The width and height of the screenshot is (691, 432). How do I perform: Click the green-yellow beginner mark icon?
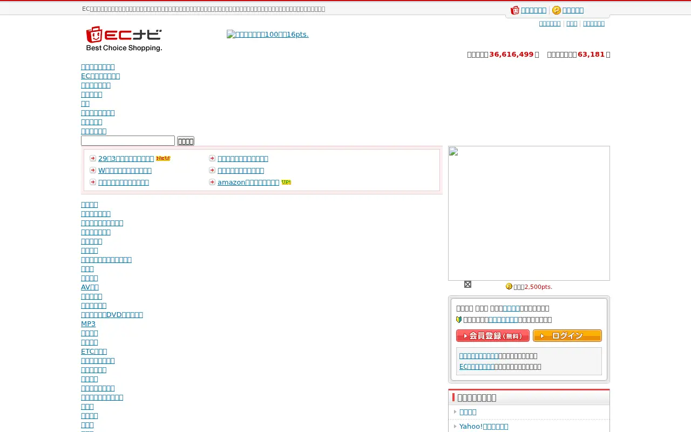[459, 320]
